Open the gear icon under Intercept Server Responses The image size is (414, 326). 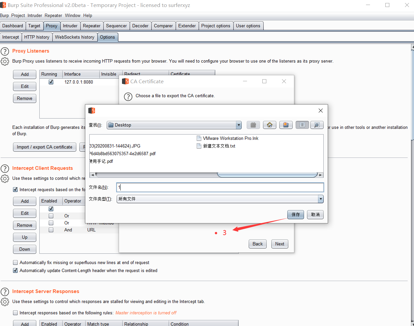point(5,302)
